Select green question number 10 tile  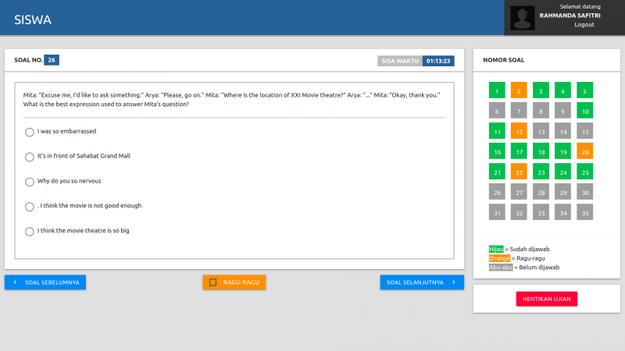click(584, 111)
